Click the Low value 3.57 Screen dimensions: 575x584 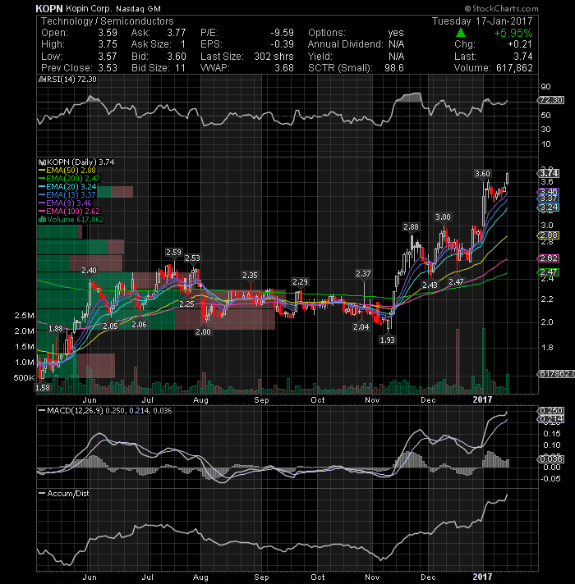(x=108, y=57)
